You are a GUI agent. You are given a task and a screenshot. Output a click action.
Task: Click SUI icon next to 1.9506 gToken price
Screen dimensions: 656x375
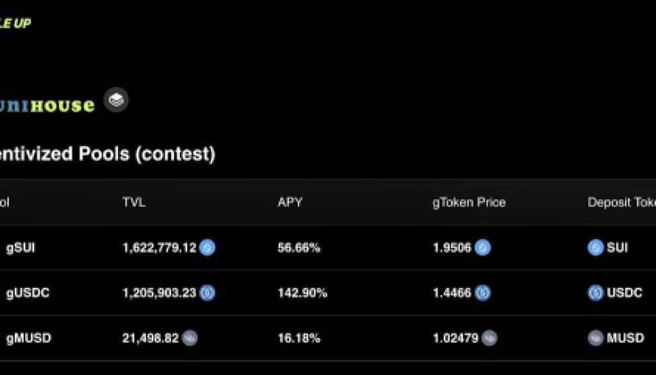coord(482,247)
